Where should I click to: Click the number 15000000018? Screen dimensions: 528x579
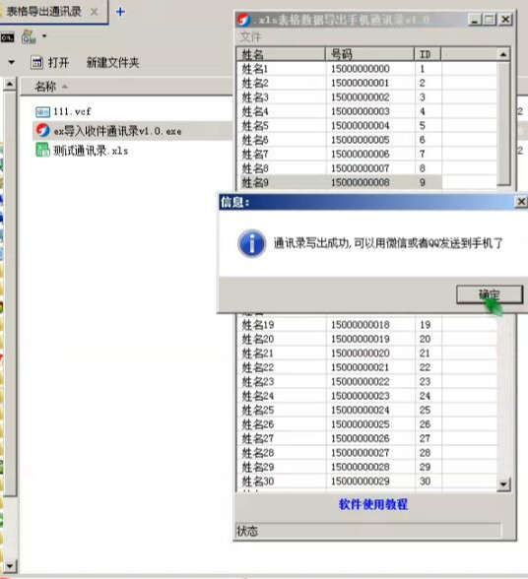pyautogui.click(x=361, y=325)
